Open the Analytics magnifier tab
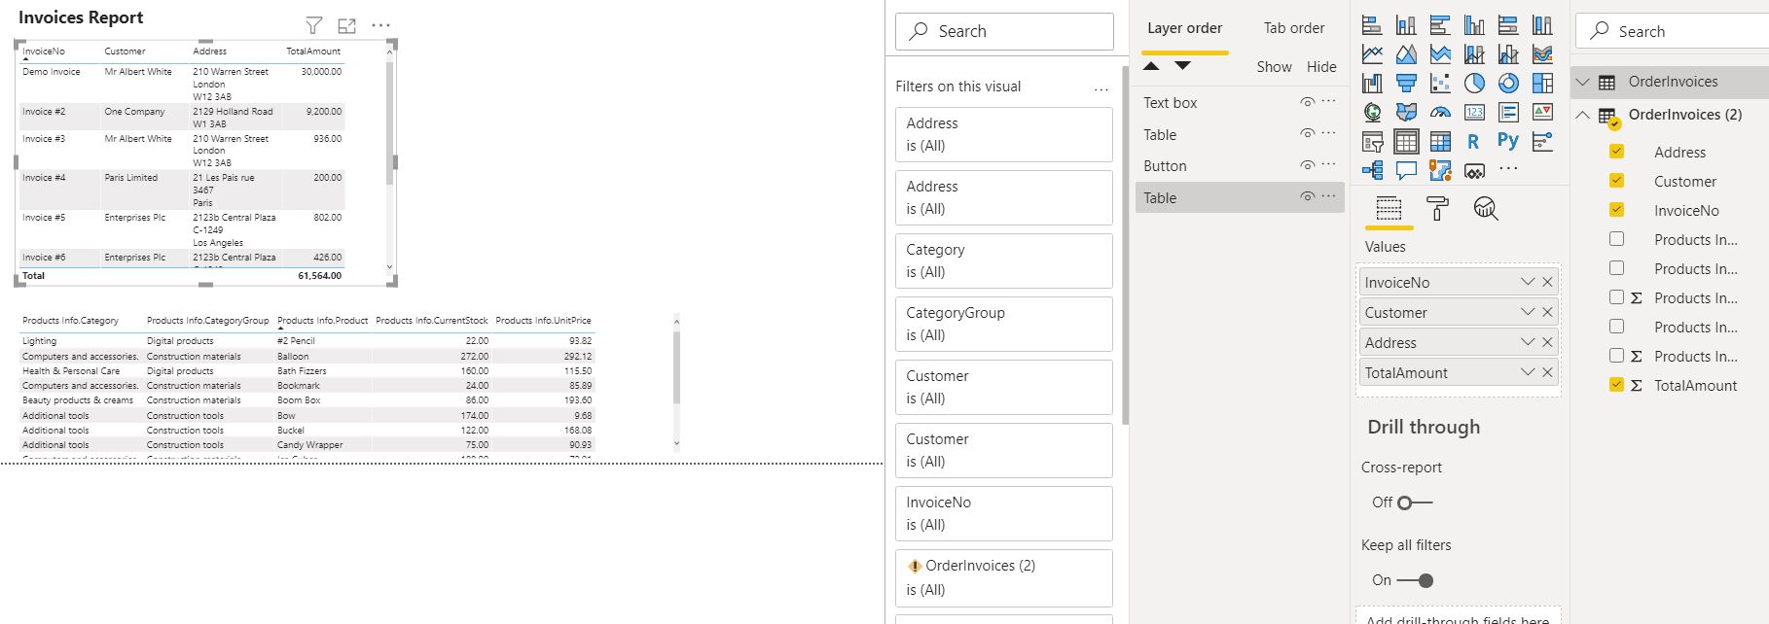 (1485, 208)
